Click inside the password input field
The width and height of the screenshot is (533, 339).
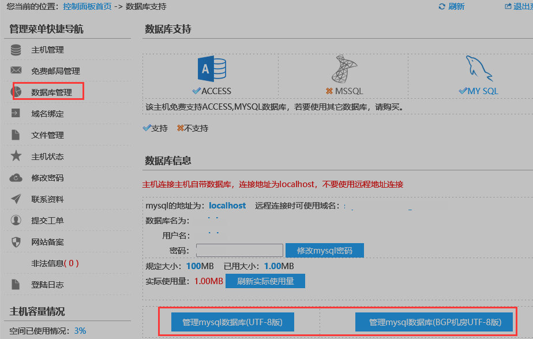tap(239, 250)
